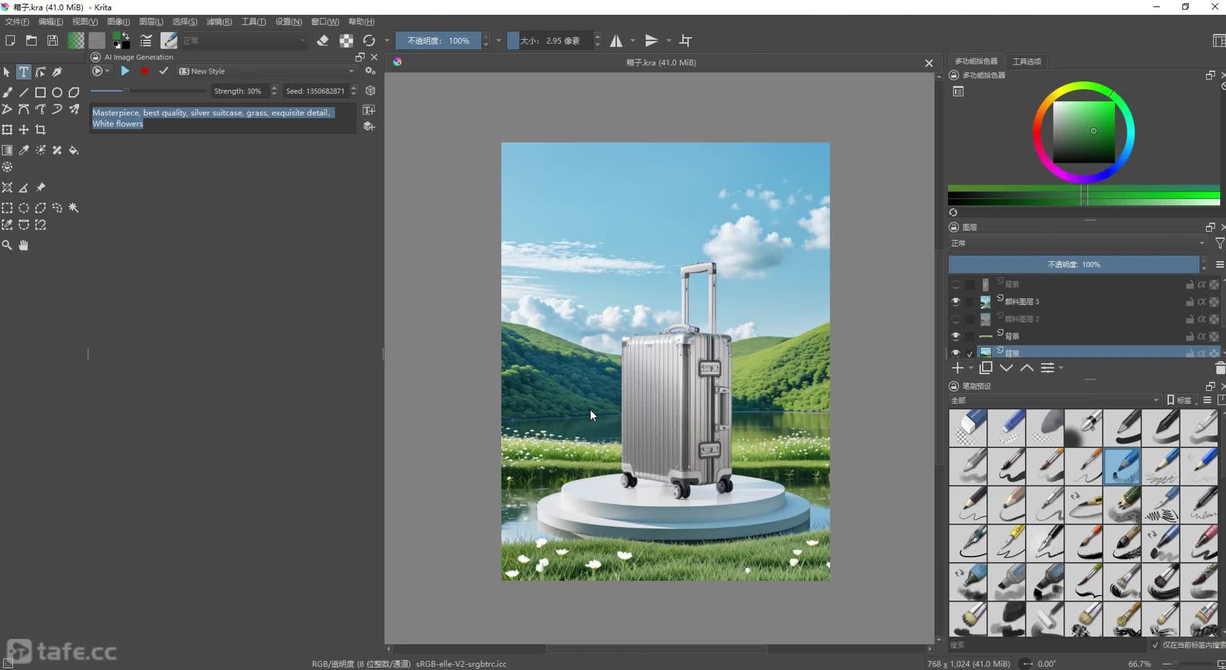Toggle eraser mode in the top toolbar
The width and height of the screenshot is (1226, 670).
[x=323, y=41]
